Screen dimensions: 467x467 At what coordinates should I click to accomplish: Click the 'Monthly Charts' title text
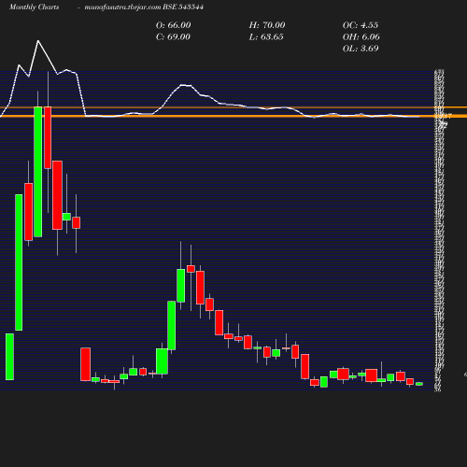click(x=35, y=7)
